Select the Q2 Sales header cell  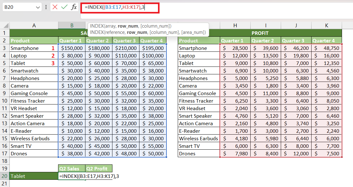pyautogui.click(x=72, y=168)
